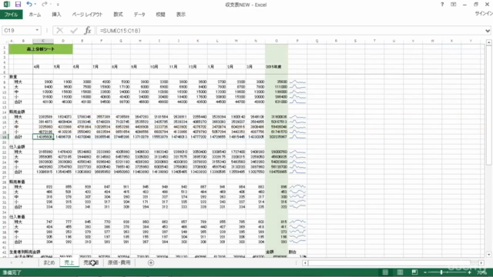The width and height of the screenshot is (493, 277).
Task: Click vertical scrollbar down arrow
Action: 488,255
